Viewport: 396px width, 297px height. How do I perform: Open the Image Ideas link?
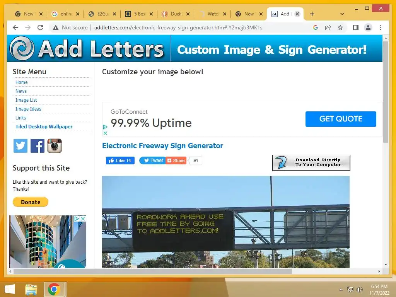pyautogui.click(x=28, y=109)
